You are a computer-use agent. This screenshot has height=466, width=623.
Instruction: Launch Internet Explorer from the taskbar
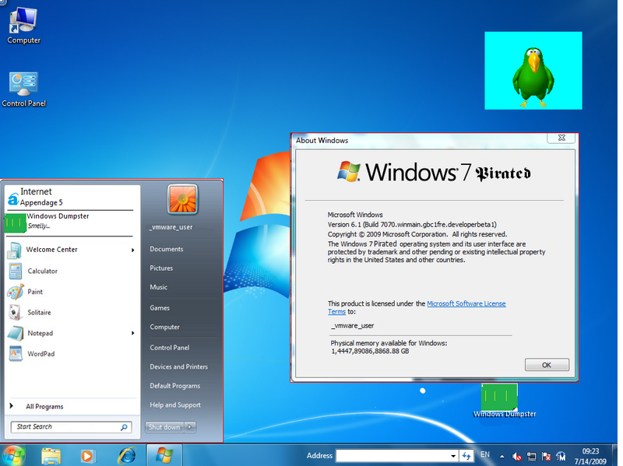pyautogui.click(x=126, y=456)
